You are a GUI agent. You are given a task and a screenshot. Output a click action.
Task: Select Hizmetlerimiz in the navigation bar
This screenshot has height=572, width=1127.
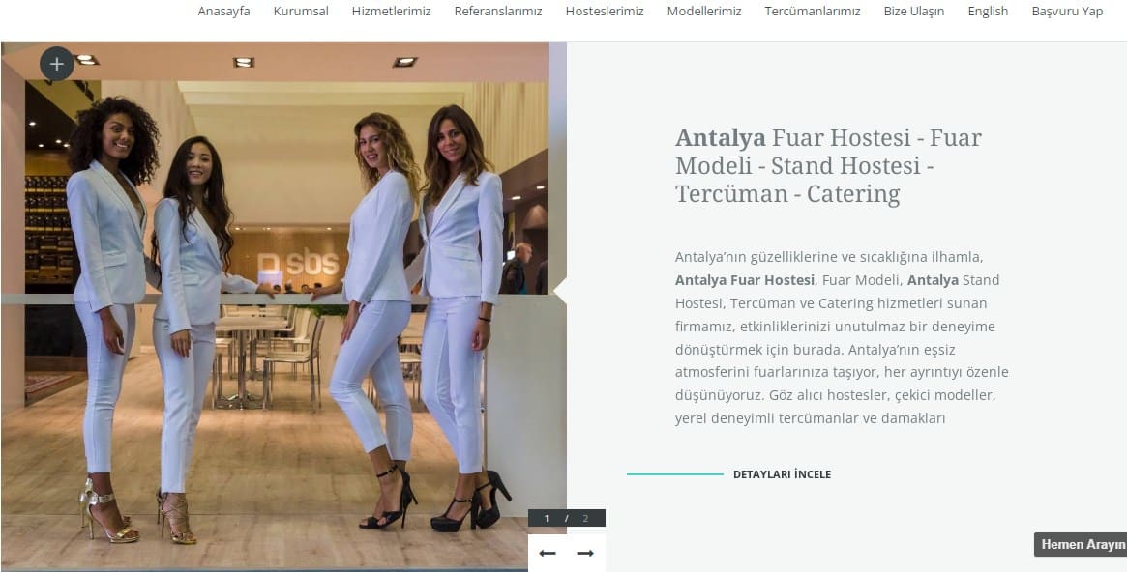point(391,11)
